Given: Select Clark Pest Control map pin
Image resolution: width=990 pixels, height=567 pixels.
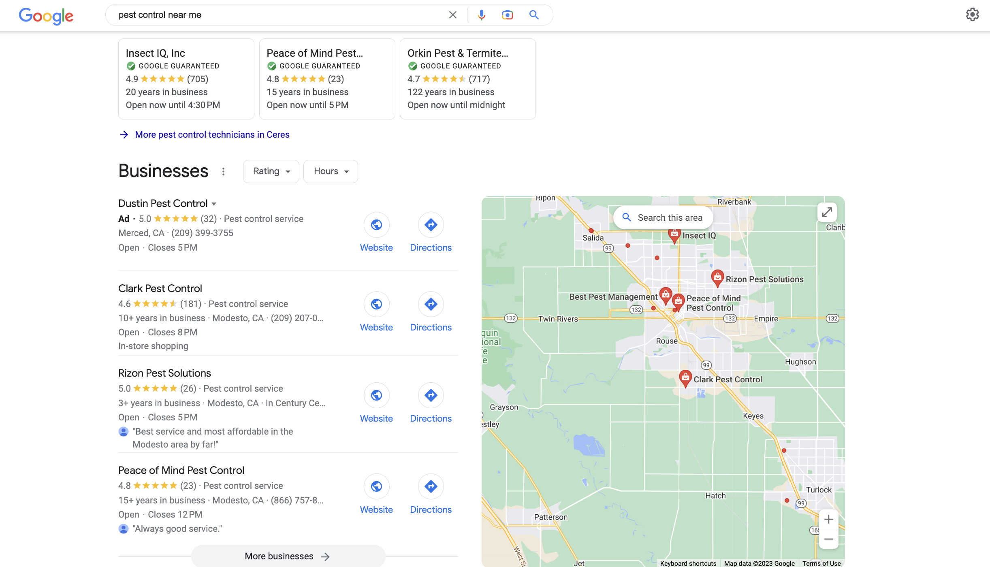Looking at the screenshot, I should (685, 378).
